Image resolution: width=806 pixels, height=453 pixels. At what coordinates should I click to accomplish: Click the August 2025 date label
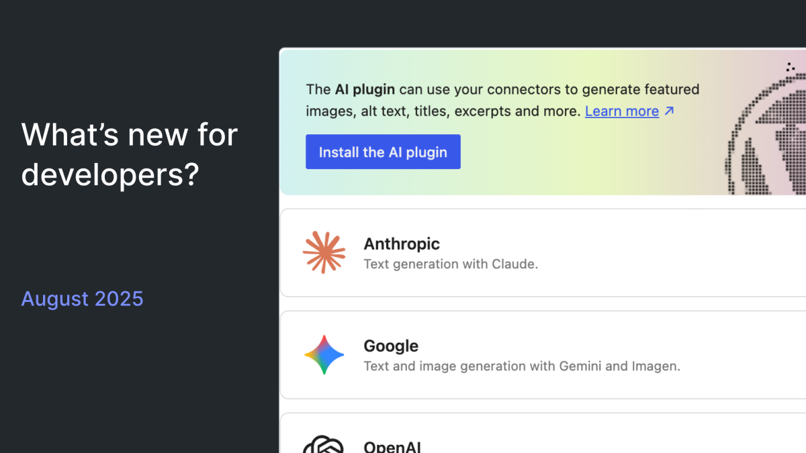[x=82, y=299]
